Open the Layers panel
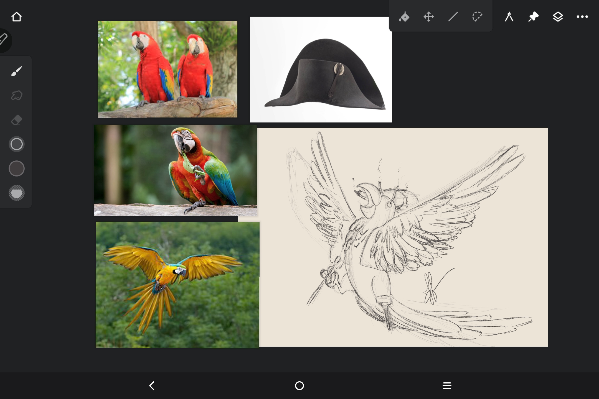The width and height of the screenshot is (599, 399). 558,17
